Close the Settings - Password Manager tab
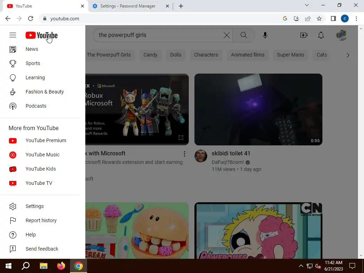 point(167,6)
